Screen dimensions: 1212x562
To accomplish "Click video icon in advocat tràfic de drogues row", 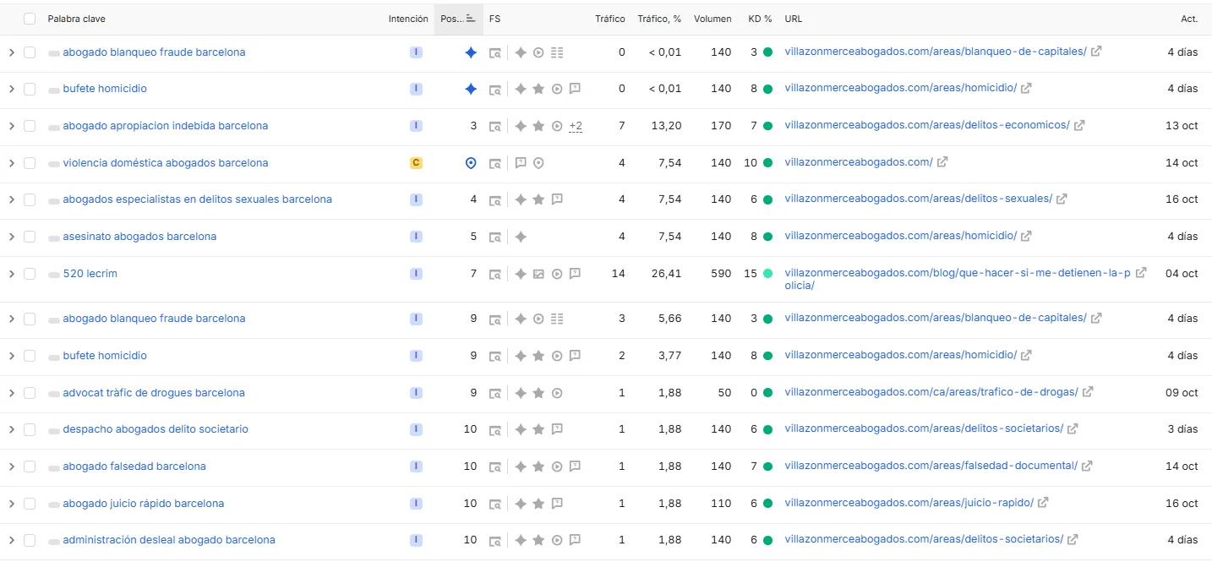I will point(557,393).
